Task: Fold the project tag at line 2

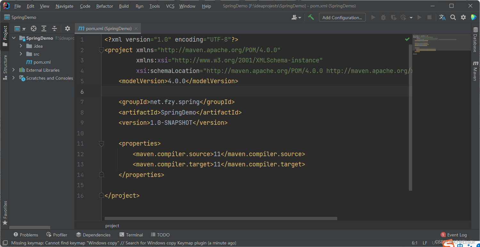Action: 101,50
